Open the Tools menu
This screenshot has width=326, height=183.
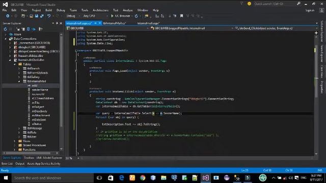85,10
